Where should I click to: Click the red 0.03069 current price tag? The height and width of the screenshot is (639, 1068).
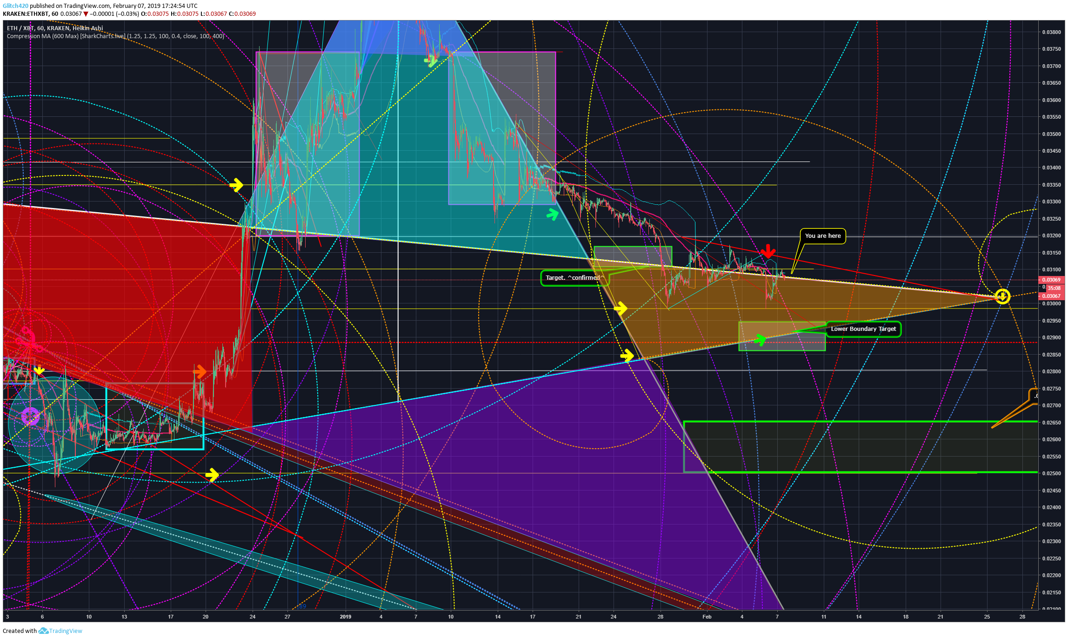coord(1051,280)
